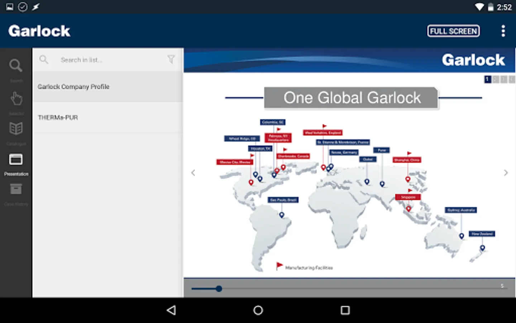Screen dimensions: 516x323
Task: Select slide page indicator 1
Action: pyautogui.click(x=487, y=79)
